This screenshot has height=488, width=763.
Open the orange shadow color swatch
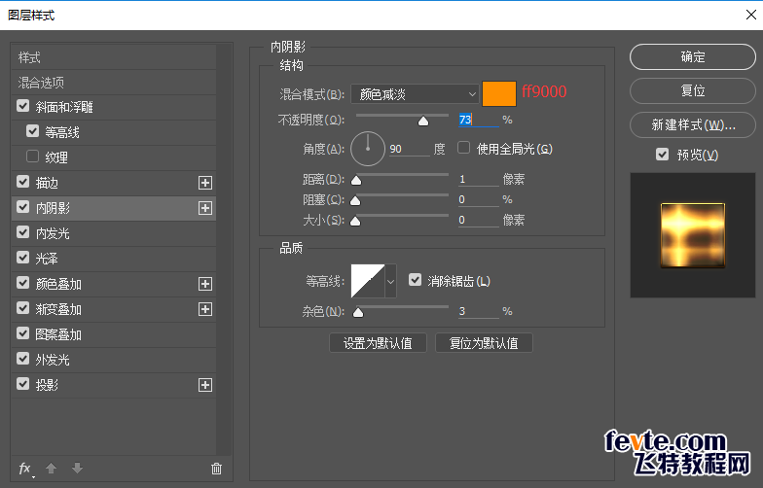point(498,93)
